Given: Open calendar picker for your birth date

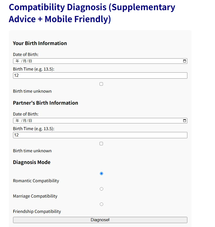Looking at the screenshot, I should pos(184,61).
